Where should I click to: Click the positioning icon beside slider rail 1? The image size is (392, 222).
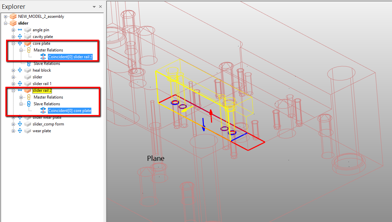pyautogui.click(x=20, y=83)
